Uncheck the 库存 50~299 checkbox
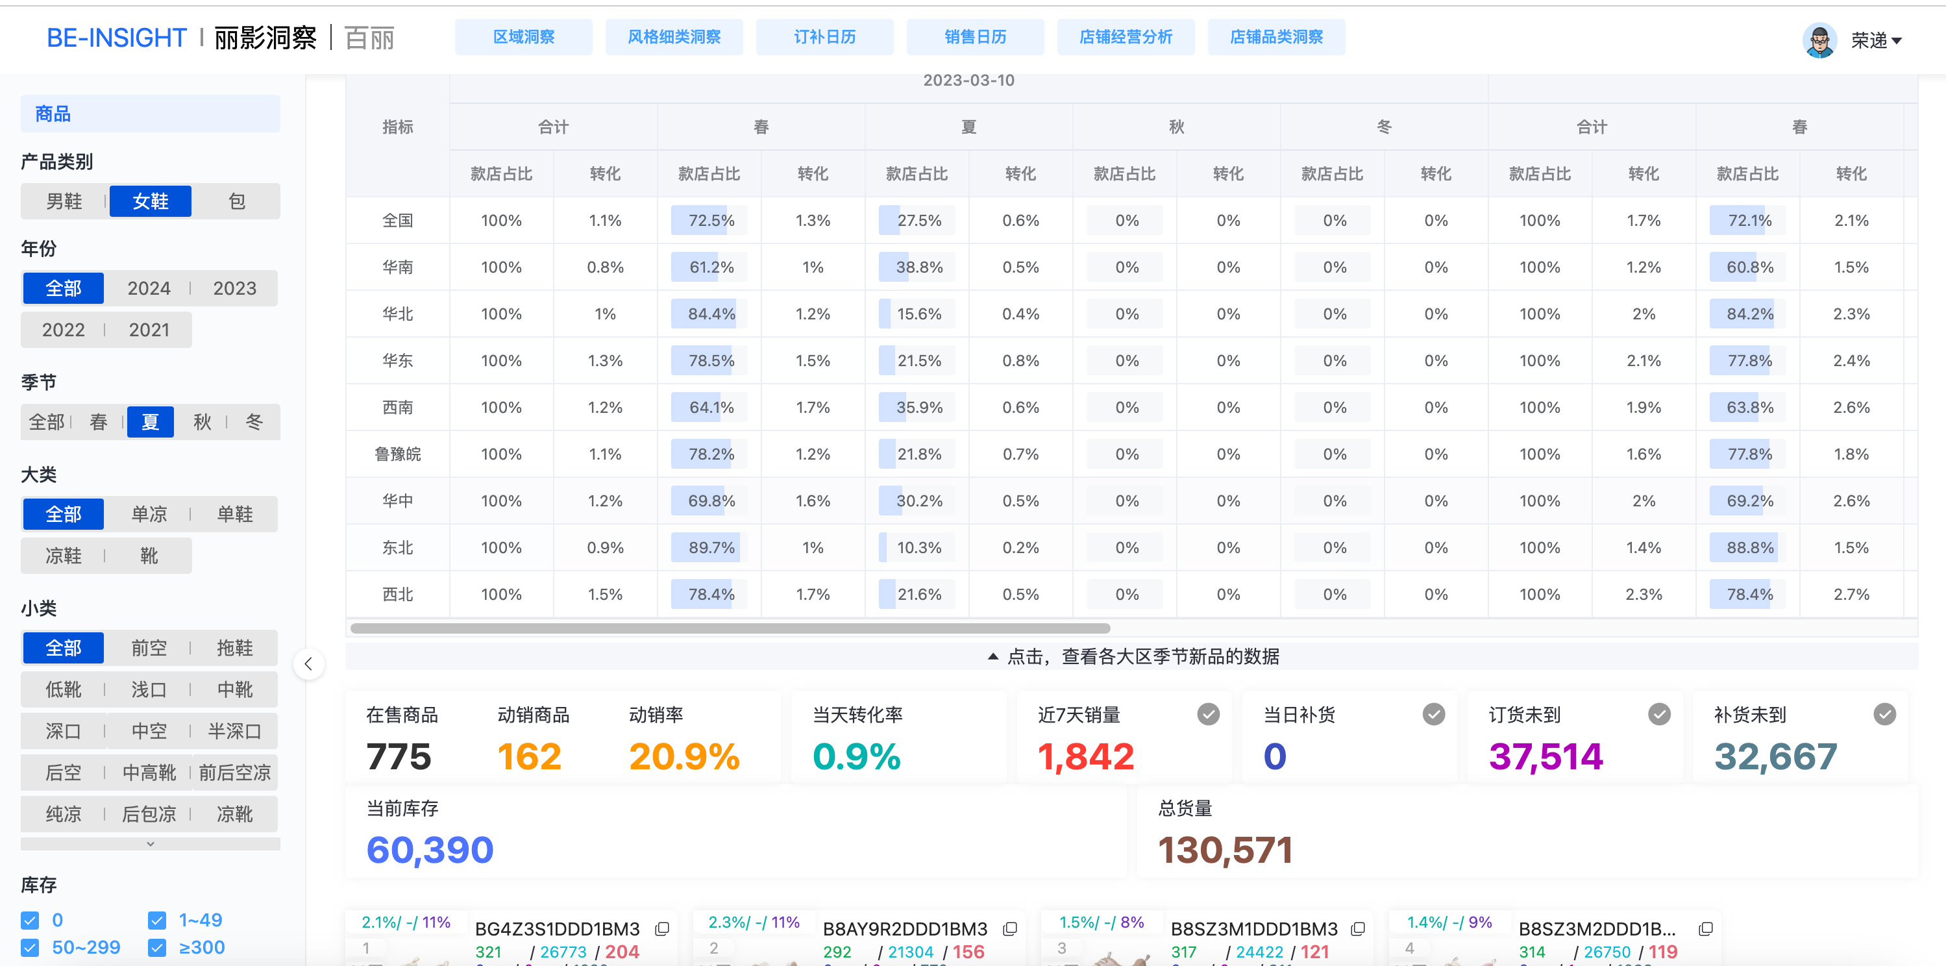The height and width of the screenshot is (966, 1946). 31,947
